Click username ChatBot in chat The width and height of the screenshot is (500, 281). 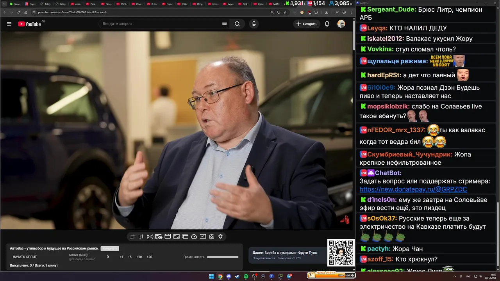coord(388,173)
